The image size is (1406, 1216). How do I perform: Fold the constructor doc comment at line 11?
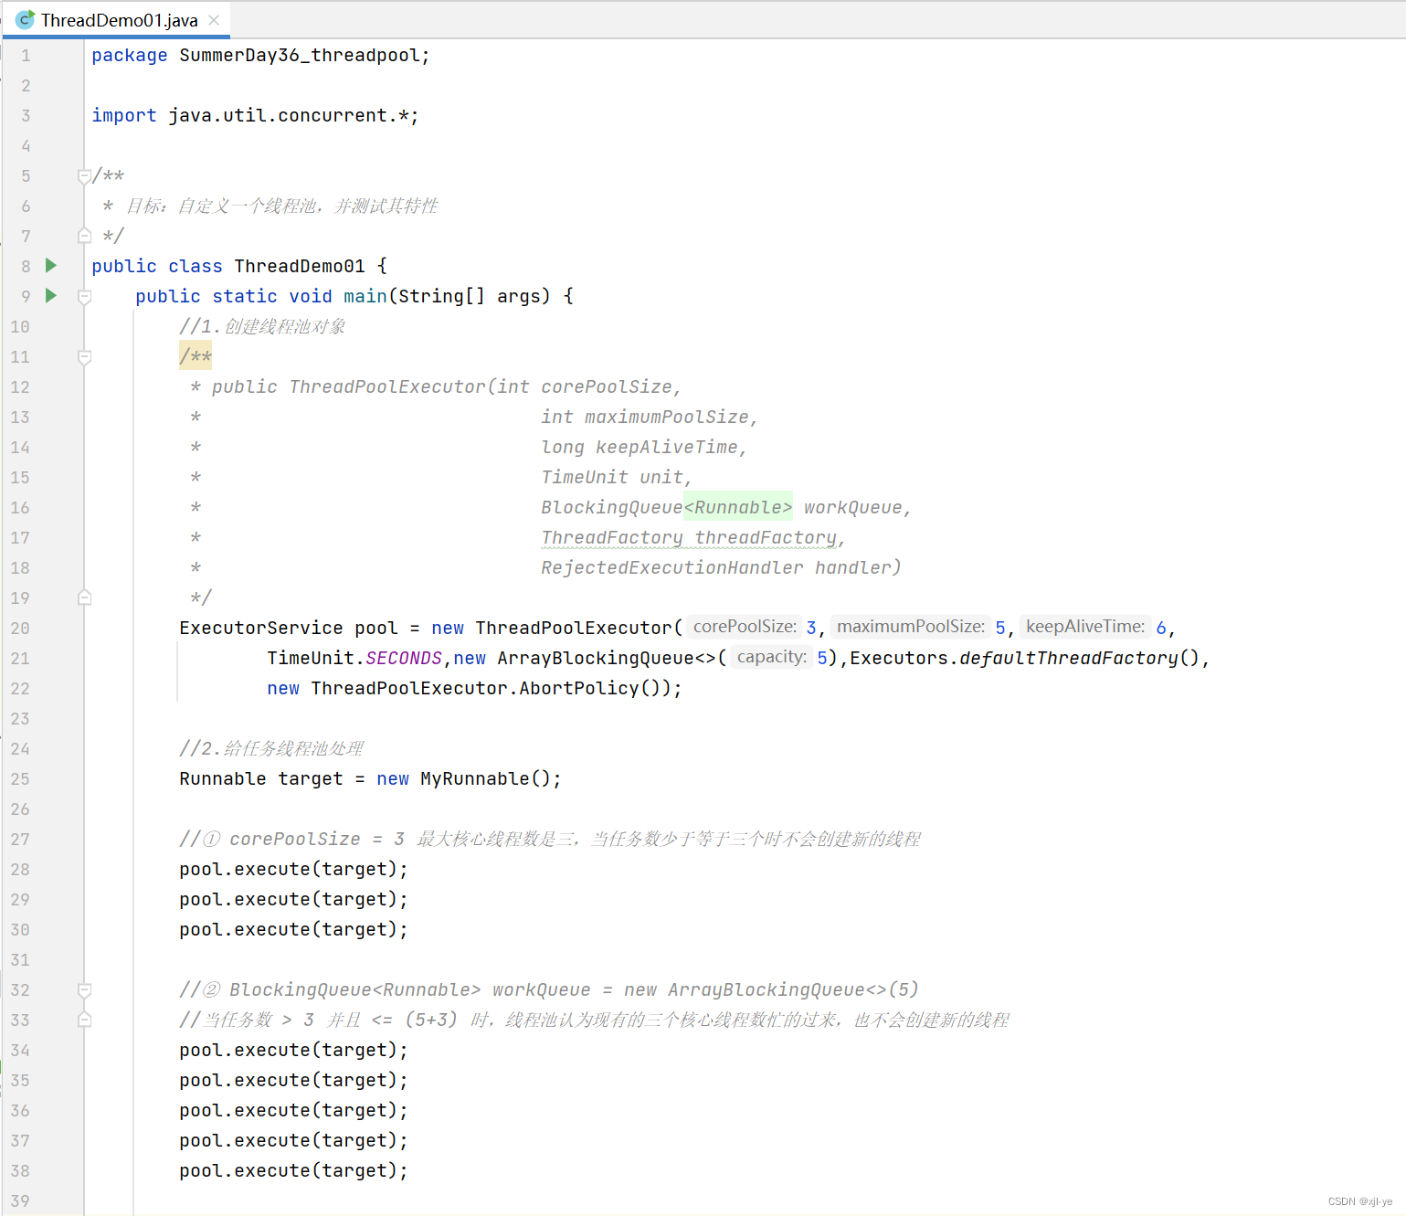pos(84,357)
